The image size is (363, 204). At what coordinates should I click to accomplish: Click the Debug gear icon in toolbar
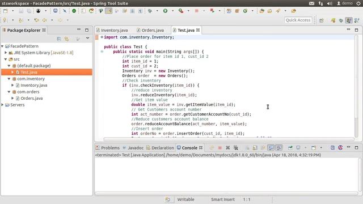pos(150,11)
